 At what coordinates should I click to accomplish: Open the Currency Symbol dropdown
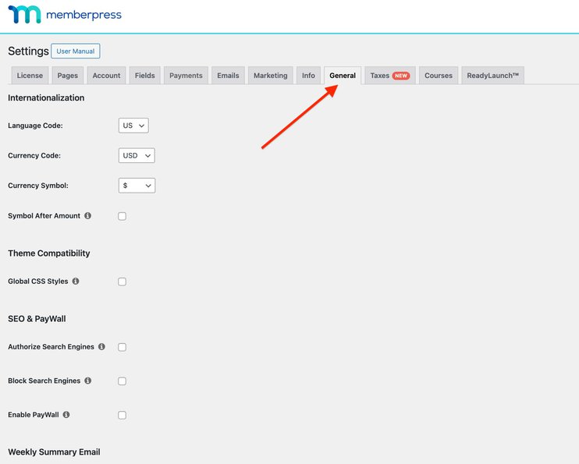pos(137,186)
